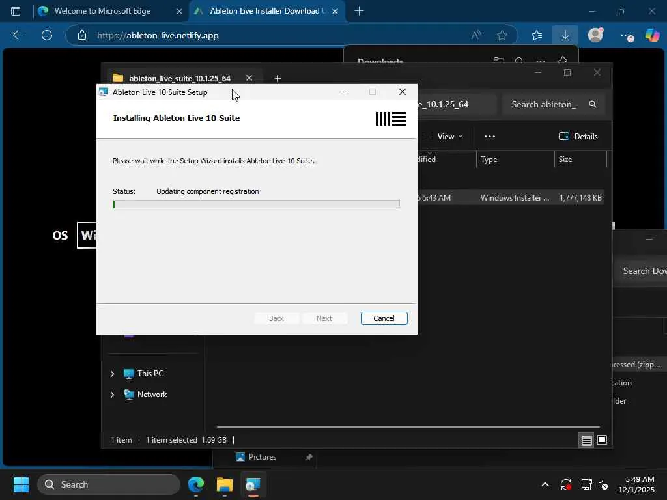Toggle Read aloud in Edge
This screenshot has width=667, height=500.
476,35
